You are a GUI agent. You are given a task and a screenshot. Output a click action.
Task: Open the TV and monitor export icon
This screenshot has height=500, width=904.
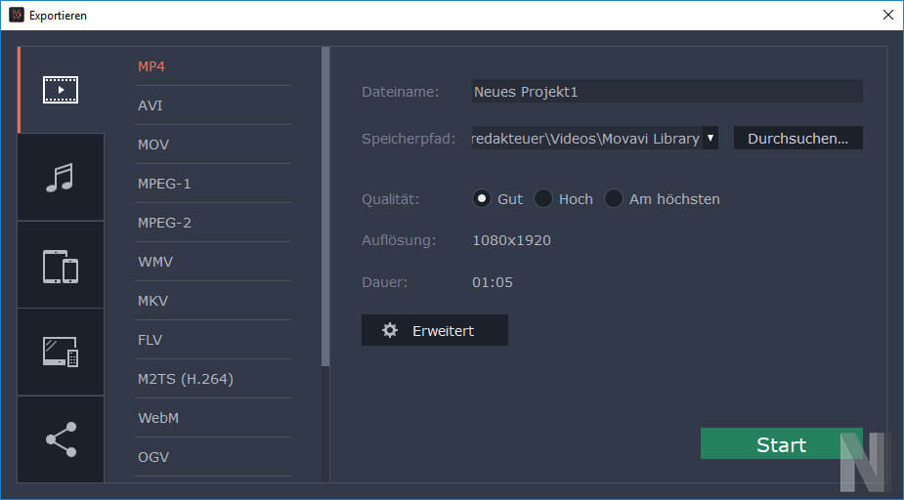(61, 352)
